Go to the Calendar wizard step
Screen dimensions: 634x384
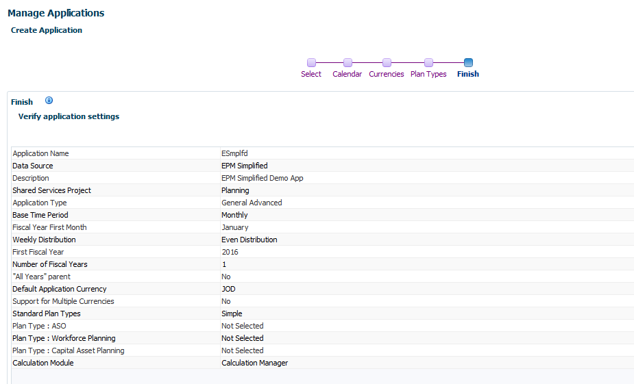(x=348, y=74)
